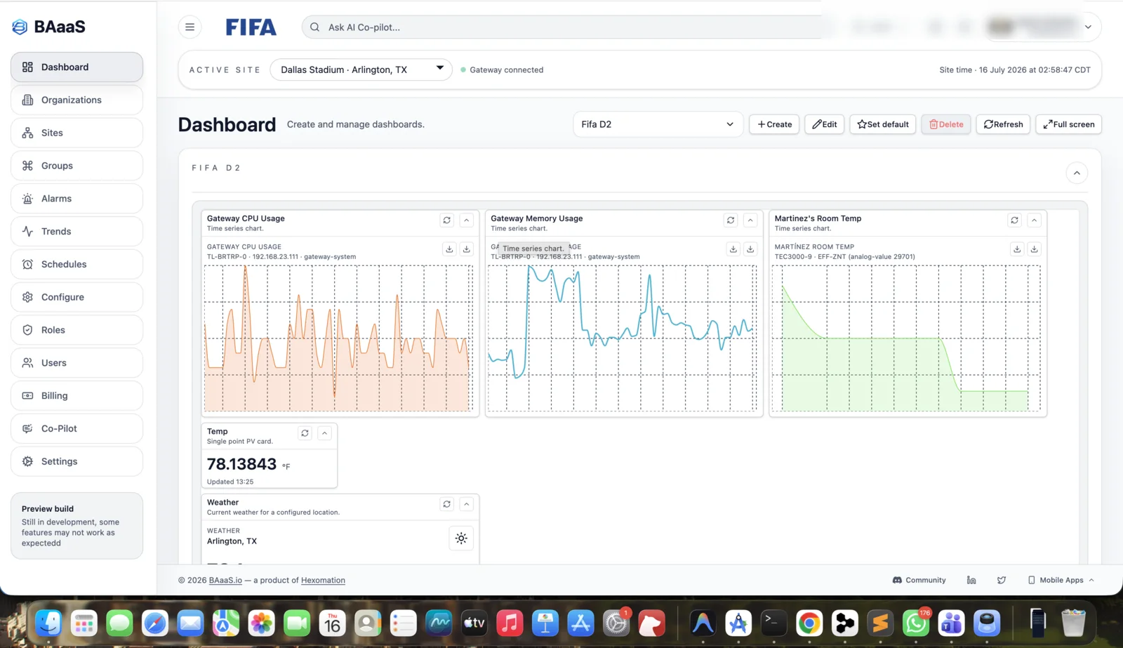The width and height of the screenshot is (1123, 648).
Task: Open the Dallas Stadium active site dropdown
Action: pyautogui.click(x=361, y=70)
